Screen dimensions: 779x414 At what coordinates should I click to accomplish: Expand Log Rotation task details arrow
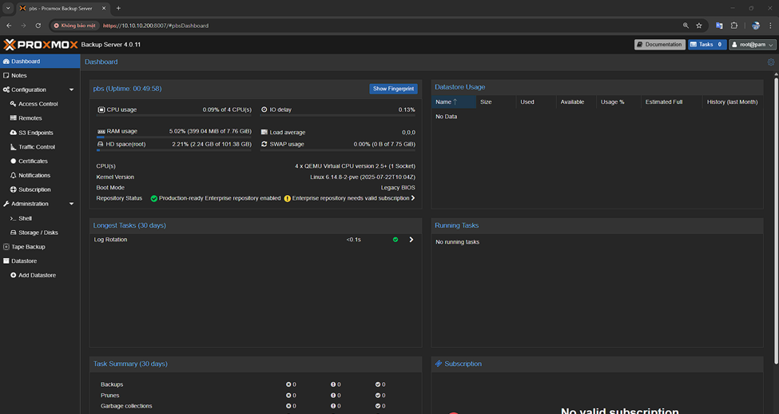411,240
